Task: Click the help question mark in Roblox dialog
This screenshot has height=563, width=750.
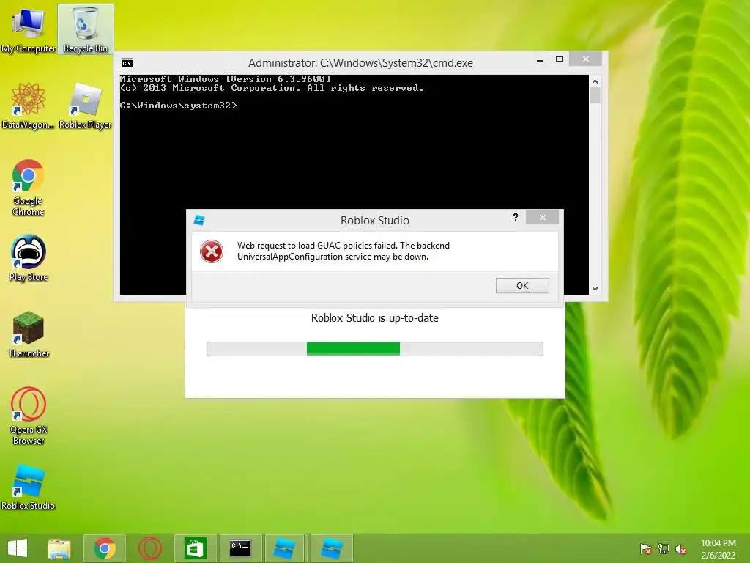Action: click(x=515, y=217)
